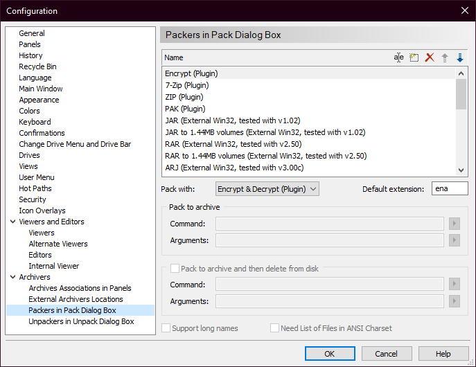The image size is (476, 367).
Task: Click browse arrow beside Pack to archive Command
Action: click(455, 224)
